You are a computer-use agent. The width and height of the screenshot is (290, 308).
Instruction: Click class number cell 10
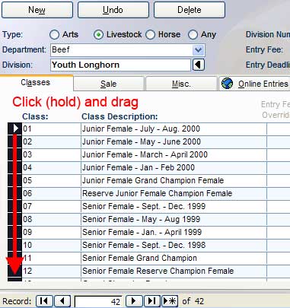click(52, 246)
